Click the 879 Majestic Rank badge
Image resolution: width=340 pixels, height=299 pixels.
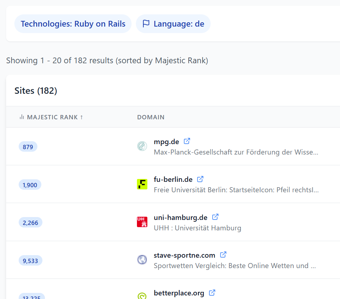[28, 147]
